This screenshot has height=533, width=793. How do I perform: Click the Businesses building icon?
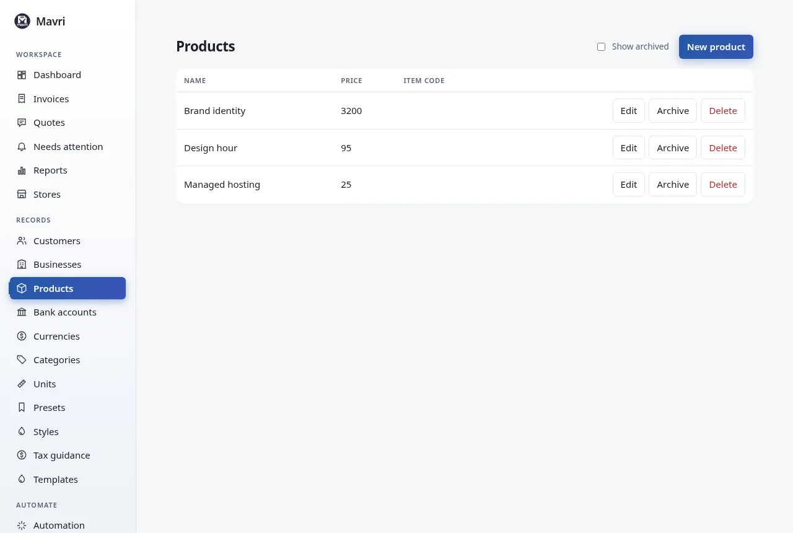pos(22,265)
